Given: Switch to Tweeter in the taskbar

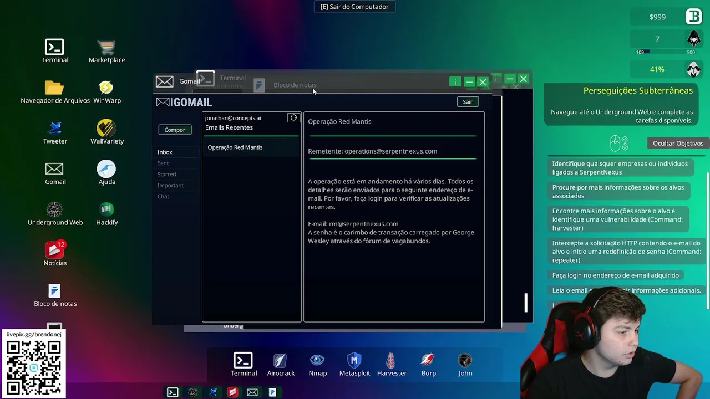Looking at the screenshot, I should [x=212, y=392].
